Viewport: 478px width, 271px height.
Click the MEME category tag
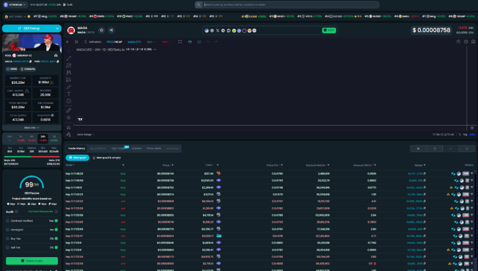[x=12, y=69]
